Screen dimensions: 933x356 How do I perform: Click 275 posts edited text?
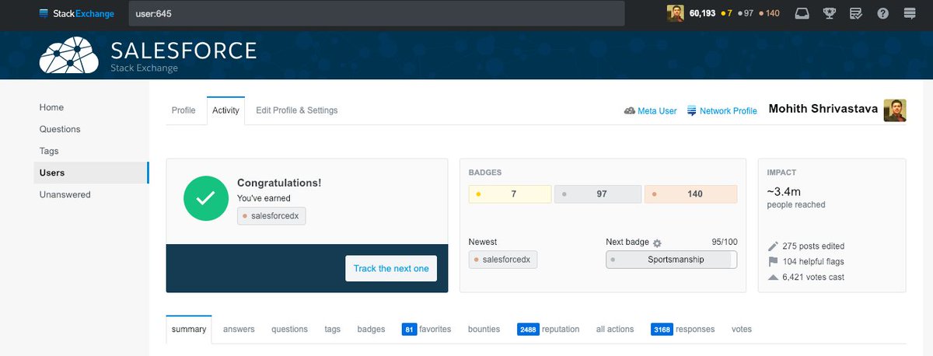(813, 246)
